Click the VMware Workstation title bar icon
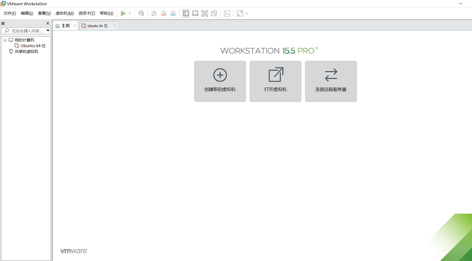The width and height of the screenshot is (472, 261). 3,4
